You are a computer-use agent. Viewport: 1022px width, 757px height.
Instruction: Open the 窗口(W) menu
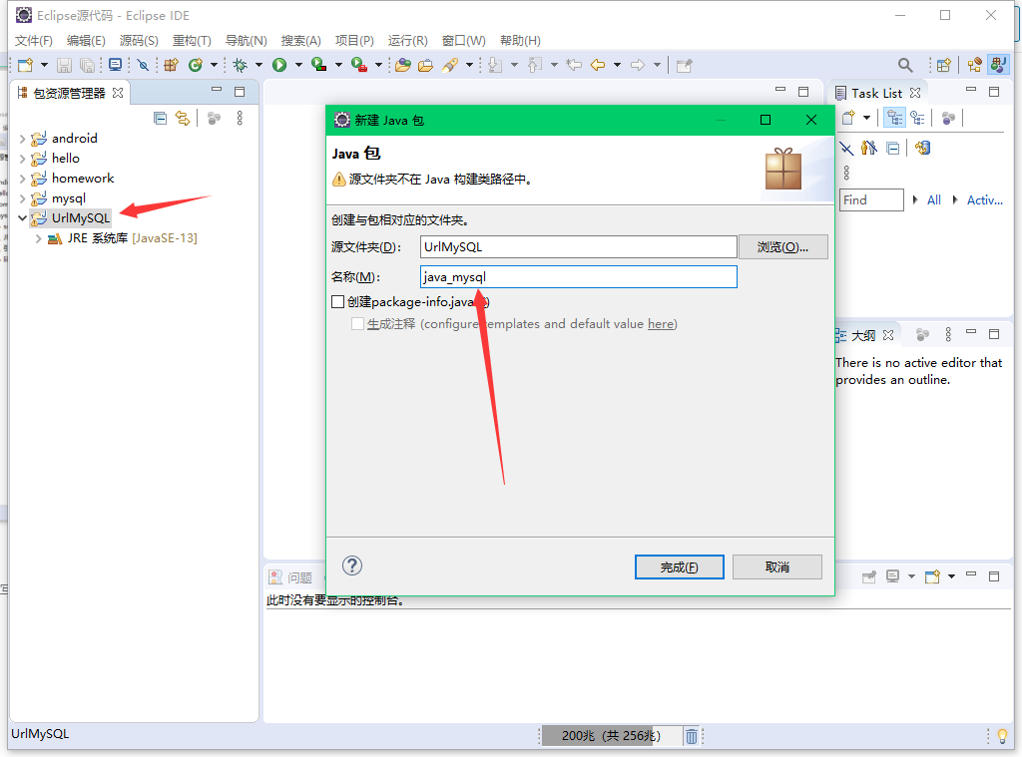[462, 40]
